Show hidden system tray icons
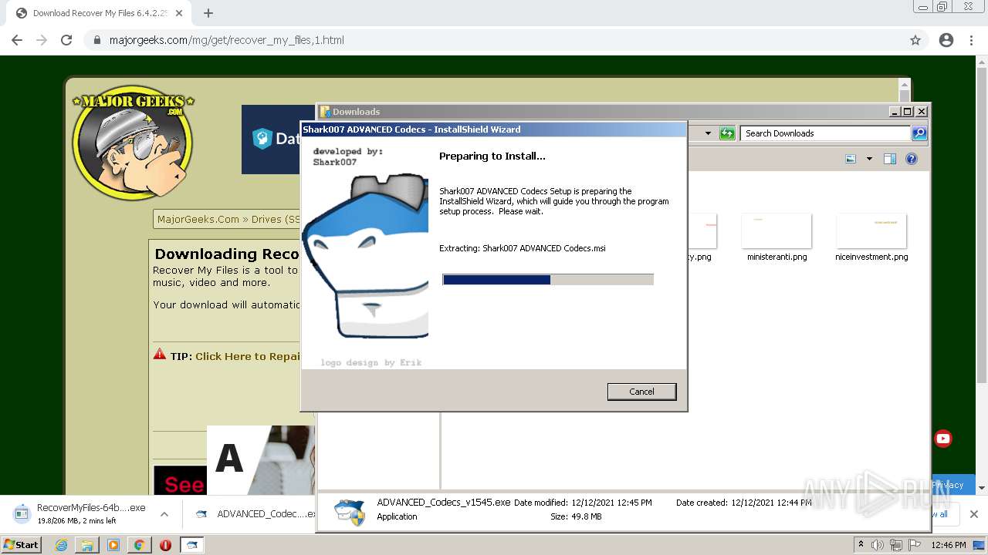Viewport: 988px width, 555px height. coord(861,545)
